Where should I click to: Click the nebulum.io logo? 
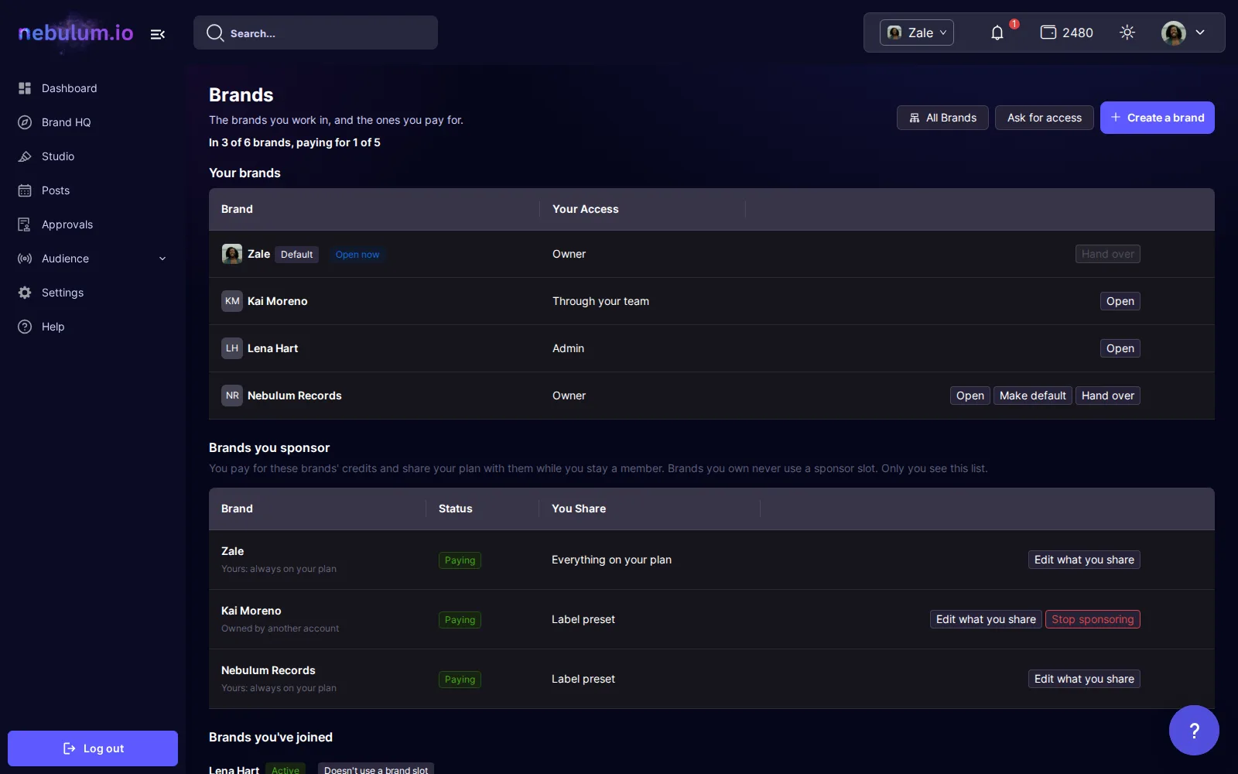pos(76,33)
